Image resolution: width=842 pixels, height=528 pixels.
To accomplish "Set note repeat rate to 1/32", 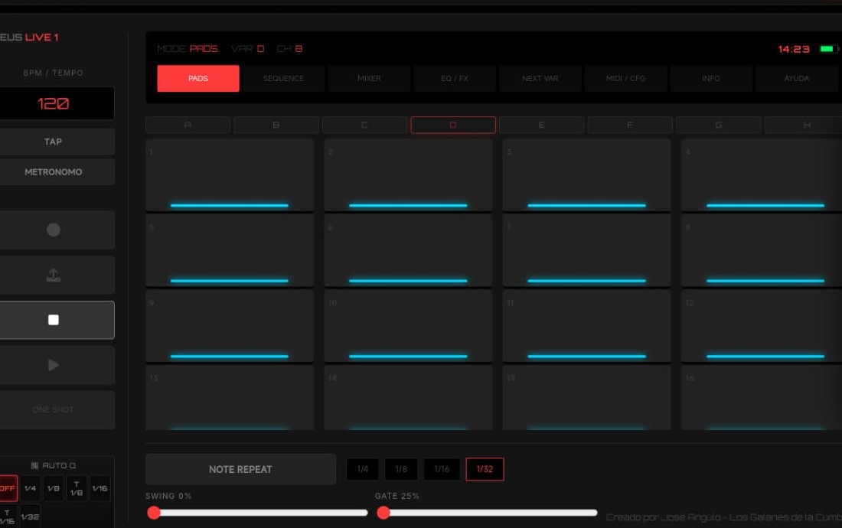I will [485, 469].
